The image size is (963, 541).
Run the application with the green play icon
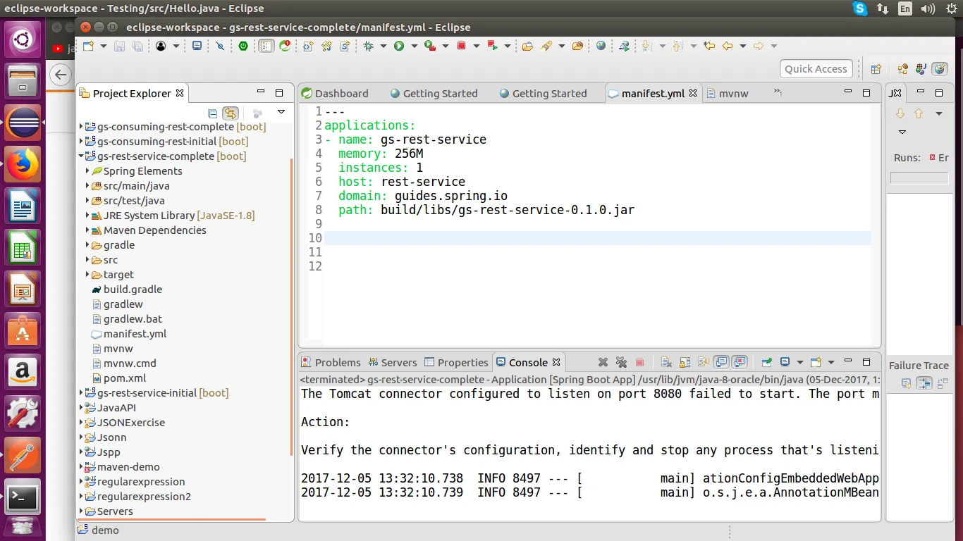coord(399,46)
